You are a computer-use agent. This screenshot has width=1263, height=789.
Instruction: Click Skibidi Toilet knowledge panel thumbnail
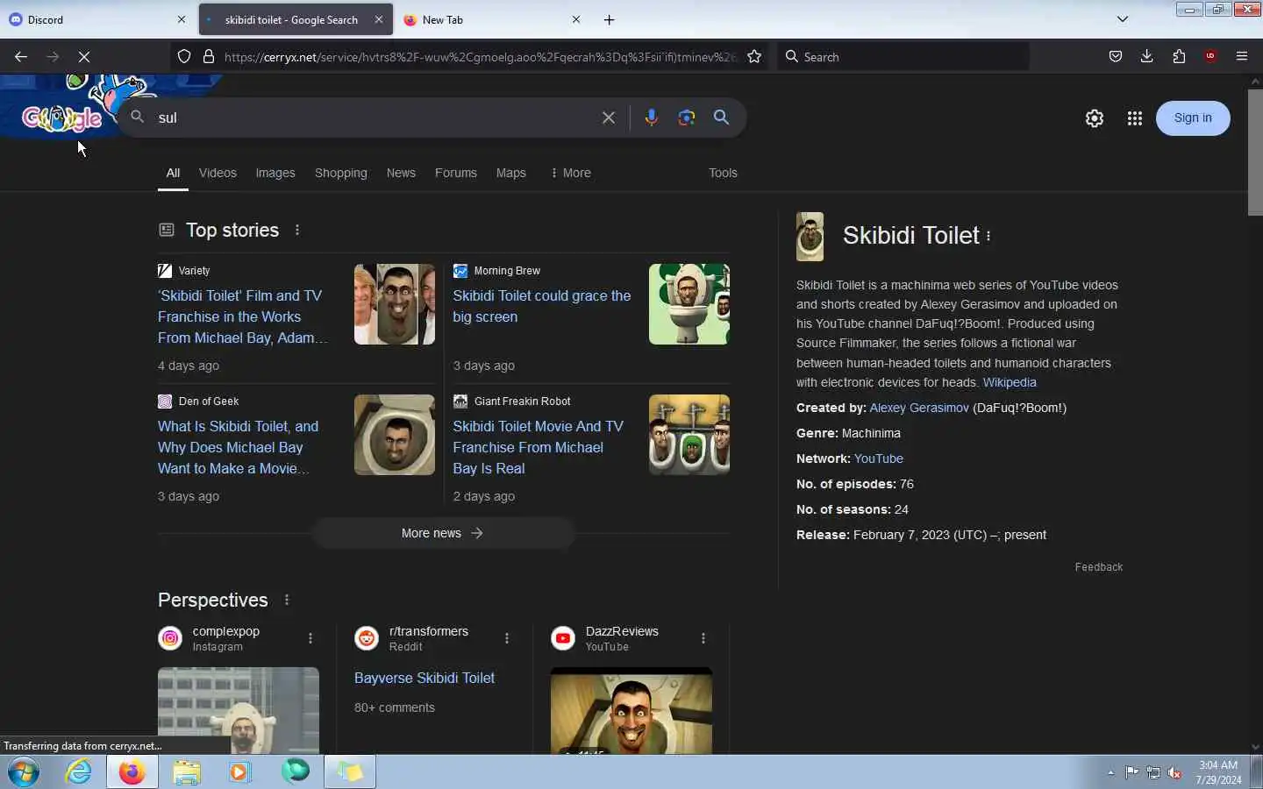pyautogui.click(x=810, y=237)
